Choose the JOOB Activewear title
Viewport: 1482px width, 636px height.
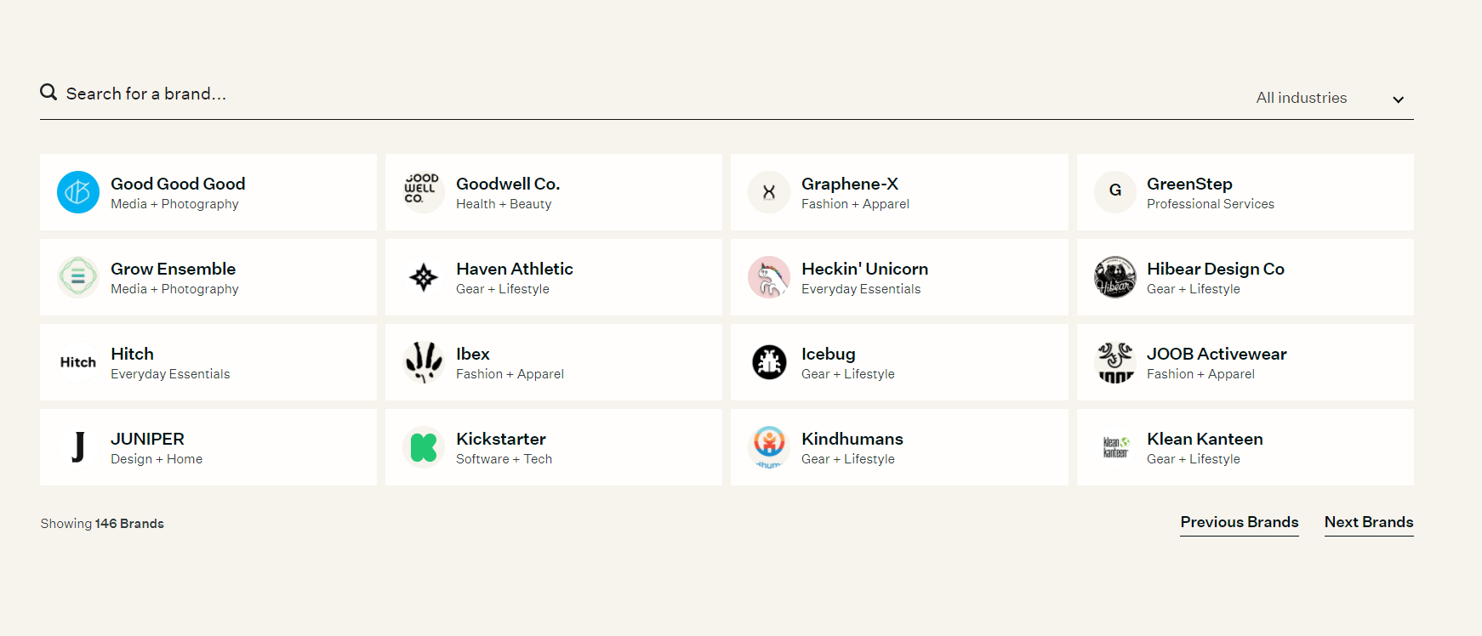[x=1217, y=354]
